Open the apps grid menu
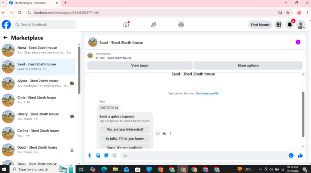Image resolution: width=311 pixels, height=173 pixels. pyautogui.click(x=279, y=25)
